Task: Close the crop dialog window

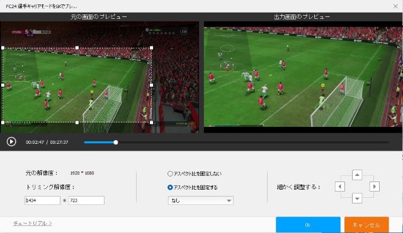Action: click(395, 6)
